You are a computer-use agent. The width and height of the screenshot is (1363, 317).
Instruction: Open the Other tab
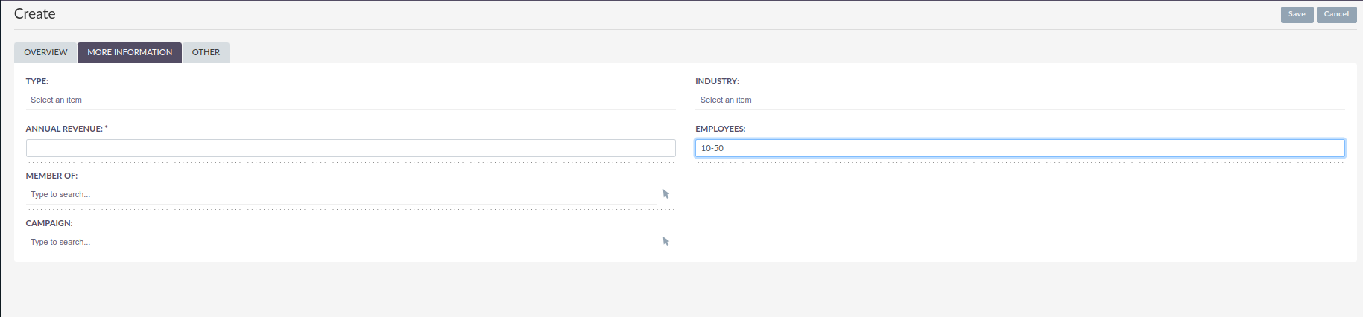206,53
